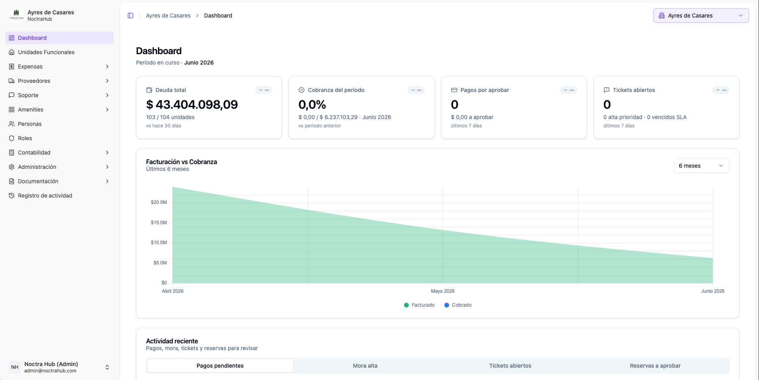Image resolution: width=759 pixels, height=380 pixels.
Task: Toggle the sidebar panel icon
Action: (x=130, y=16)
